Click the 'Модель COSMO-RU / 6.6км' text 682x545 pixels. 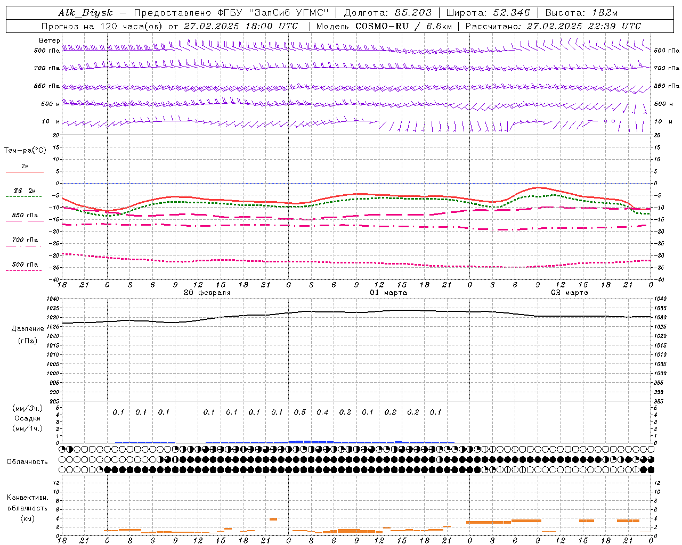tap(384, 26)
